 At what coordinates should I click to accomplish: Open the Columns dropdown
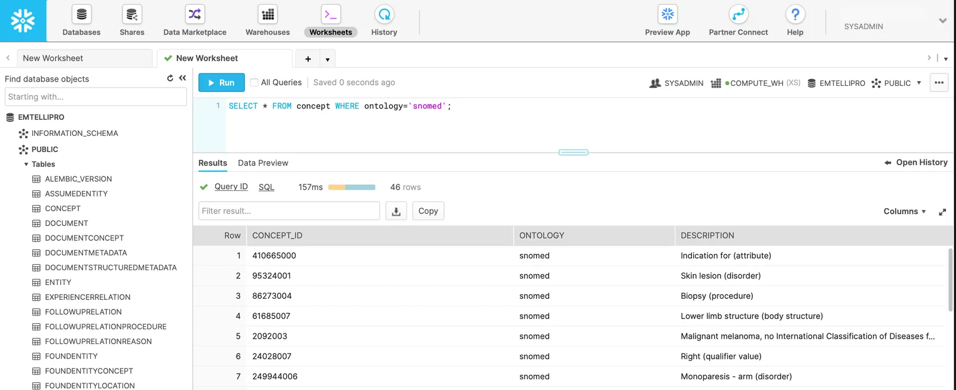coord(905,212)
